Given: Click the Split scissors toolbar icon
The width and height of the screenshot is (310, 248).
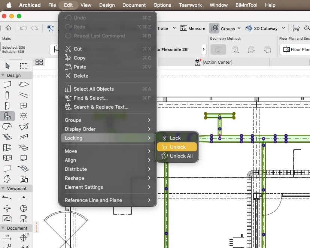Looking at the screenshot, I should coord(296,28).
